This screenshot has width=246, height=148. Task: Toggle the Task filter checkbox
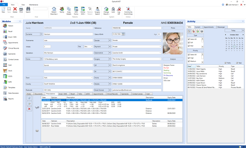(237, 63)
